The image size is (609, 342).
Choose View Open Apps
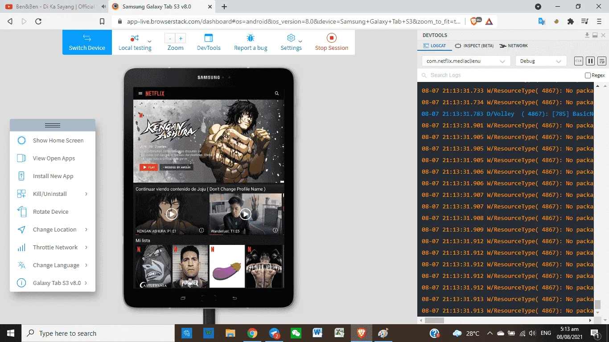coord(53,158)
